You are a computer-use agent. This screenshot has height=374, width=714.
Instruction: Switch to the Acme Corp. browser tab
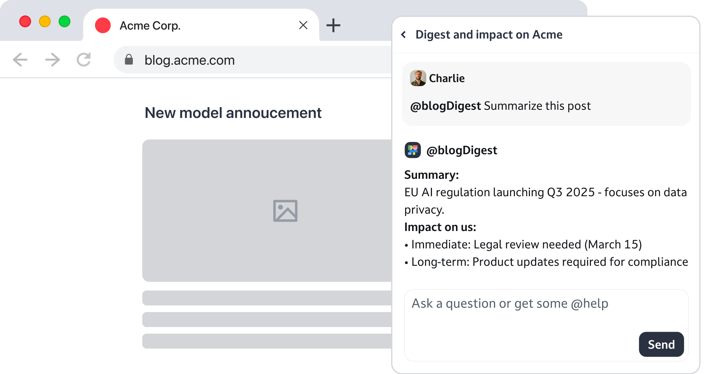(x=150, y=25)
